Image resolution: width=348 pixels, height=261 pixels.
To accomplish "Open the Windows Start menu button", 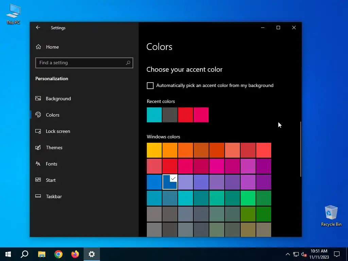I will (8, 254).
